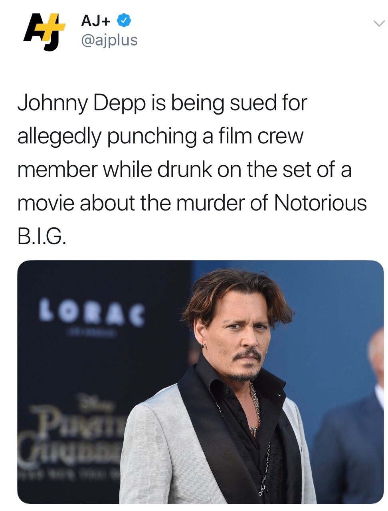Select the tweet text about the lawsuit
The image size is (388, 511).
click(x=192, y=169)
